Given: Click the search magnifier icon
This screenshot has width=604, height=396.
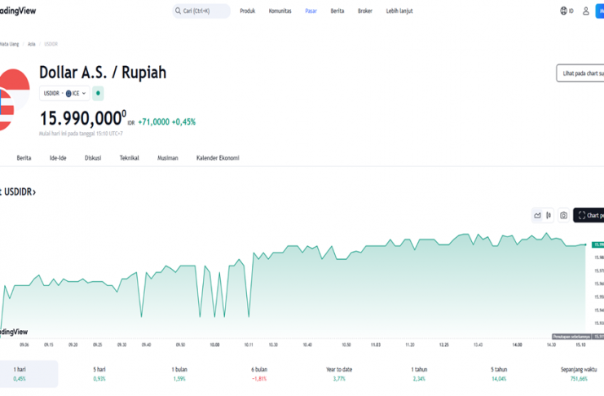Looking at the screenshot, I should (x=178, y=11).
